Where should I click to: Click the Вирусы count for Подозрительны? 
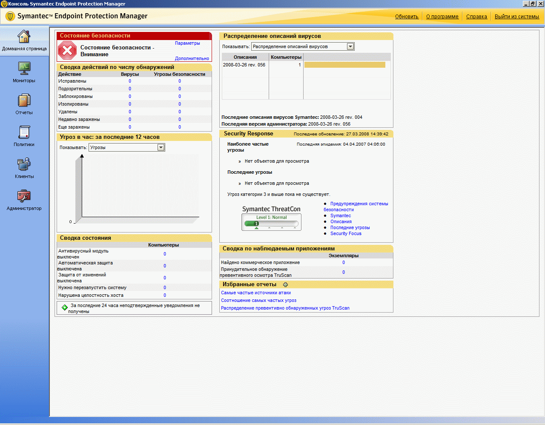[x=130, y=89]
